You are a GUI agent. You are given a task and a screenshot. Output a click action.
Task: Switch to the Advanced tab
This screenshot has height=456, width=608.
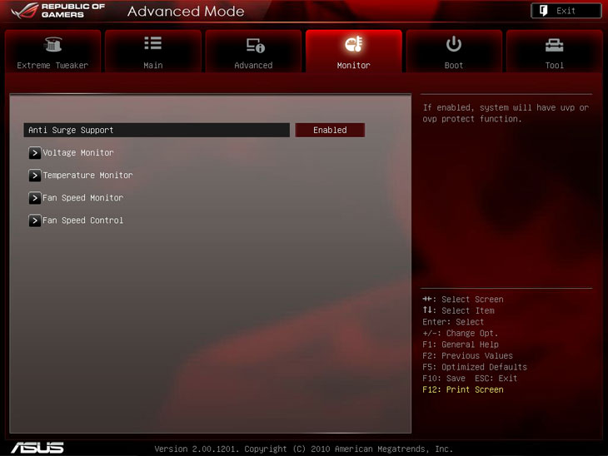tap(253, 52)
